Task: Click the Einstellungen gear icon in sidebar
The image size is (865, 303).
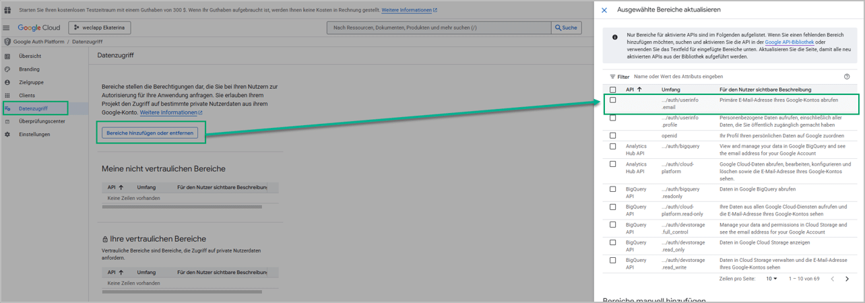Action: click(x=7, y=135)
